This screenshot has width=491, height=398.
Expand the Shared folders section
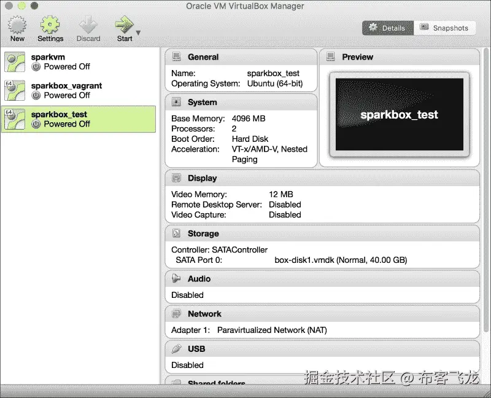[x=216, y=384]
